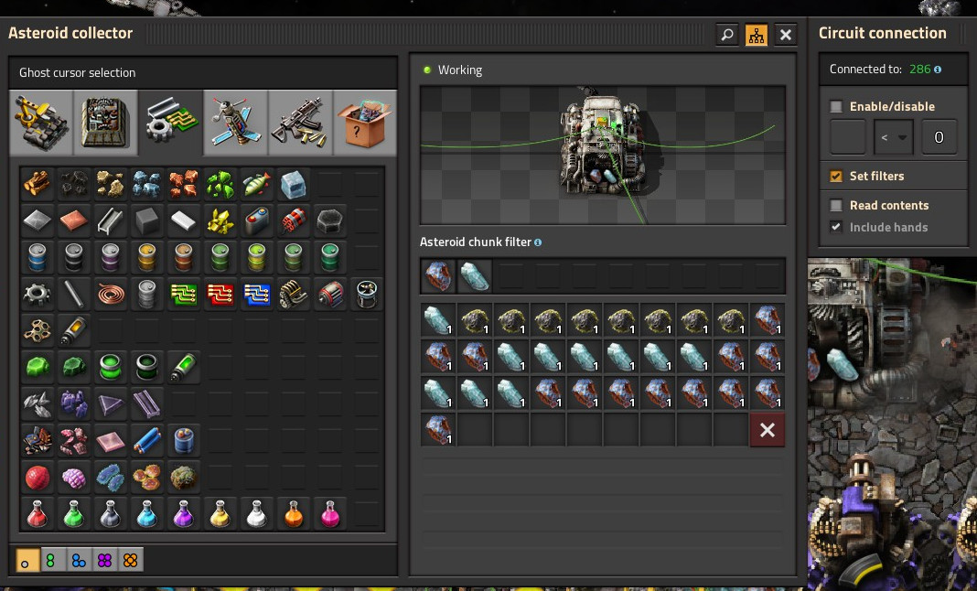The image size is (977, 591).
Task: Select the brown-green spoilage item
Action: (x=184, y=477)
